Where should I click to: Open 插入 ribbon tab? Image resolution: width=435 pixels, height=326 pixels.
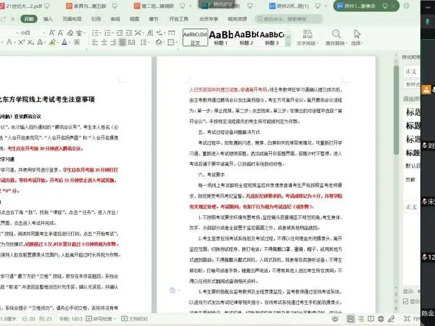[x=48, y=19]
